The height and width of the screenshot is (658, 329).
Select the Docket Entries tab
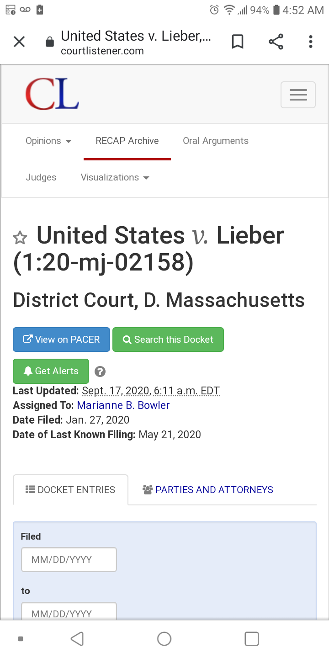coord(70,490)
